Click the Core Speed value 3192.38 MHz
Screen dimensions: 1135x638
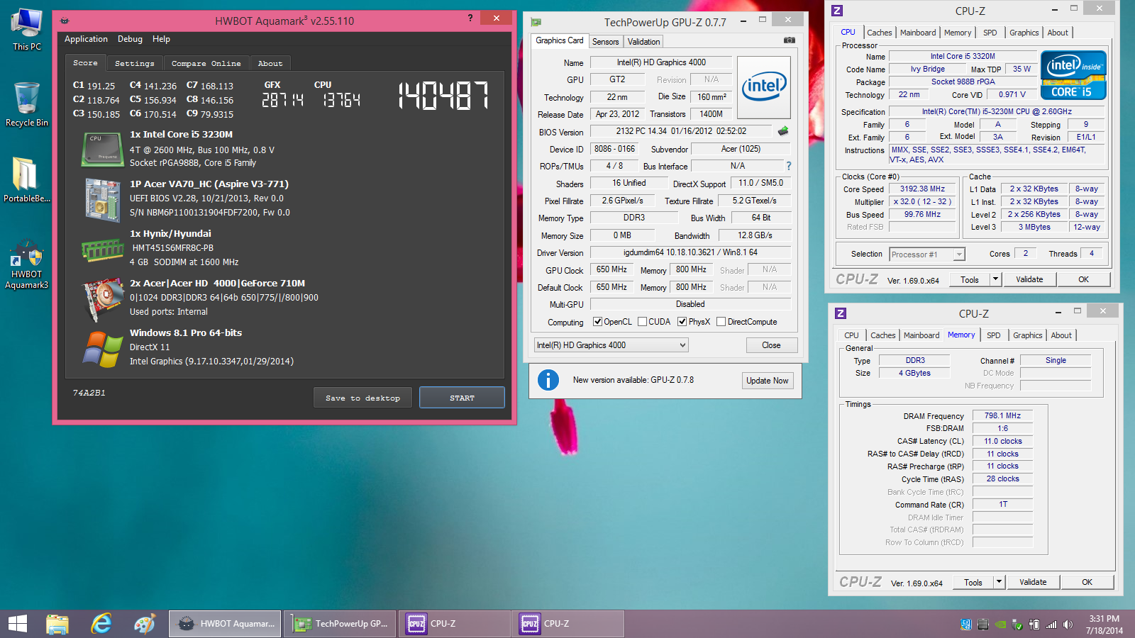point(922,189)
